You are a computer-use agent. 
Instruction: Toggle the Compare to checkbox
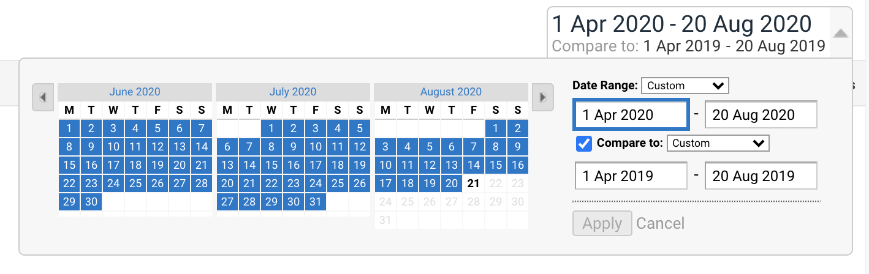(x=584, y=143)
